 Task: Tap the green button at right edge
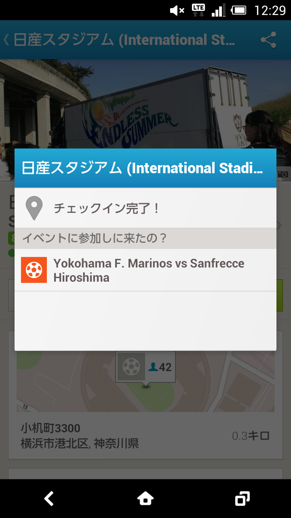click(x=280, y=295)
